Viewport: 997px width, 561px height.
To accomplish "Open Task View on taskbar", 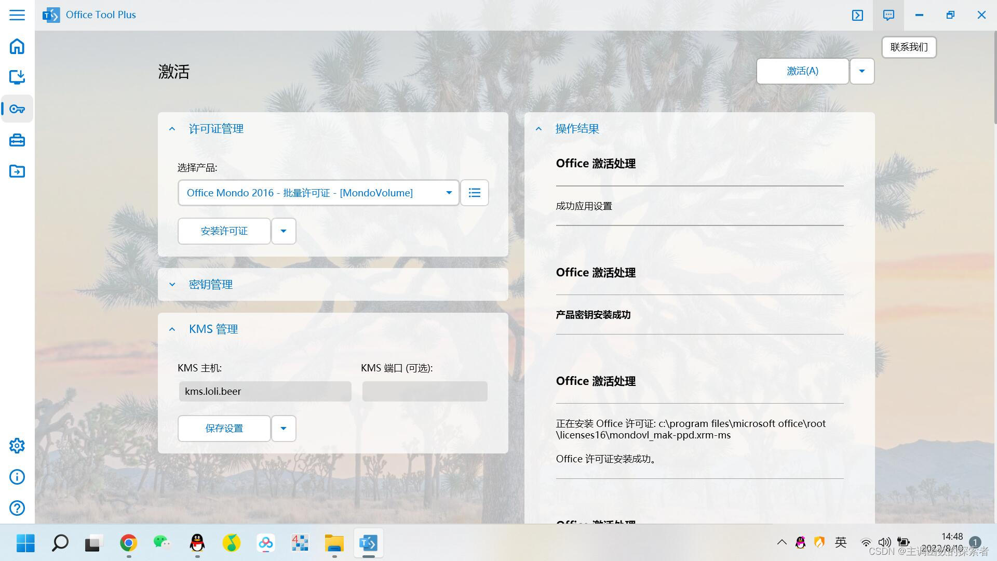I will 94,543.
